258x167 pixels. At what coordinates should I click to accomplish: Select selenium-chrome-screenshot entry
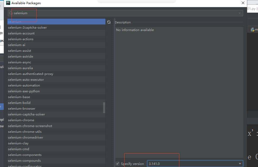point(30,126)
